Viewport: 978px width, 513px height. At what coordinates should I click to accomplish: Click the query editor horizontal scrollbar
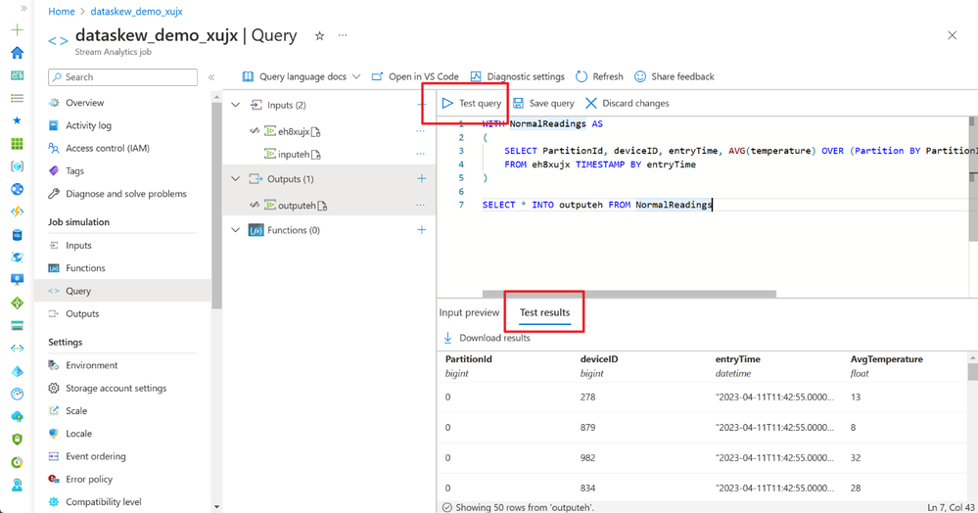629,294
